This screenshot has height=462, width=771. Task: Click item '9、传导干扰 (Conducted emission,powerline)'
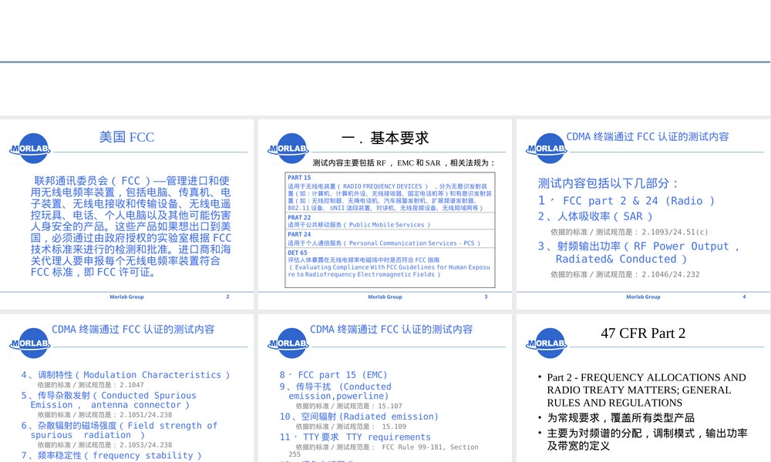click(335, 391)
